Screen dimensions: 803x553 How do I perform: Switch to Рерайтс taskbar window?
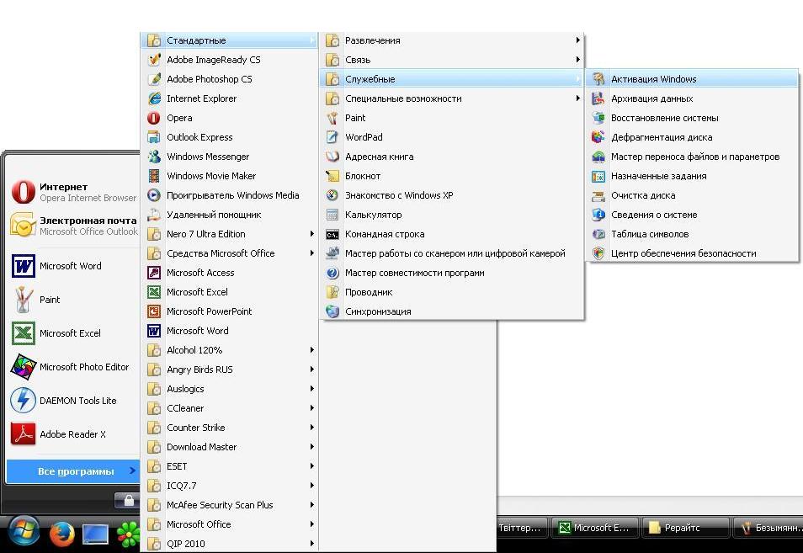point(684,528)
